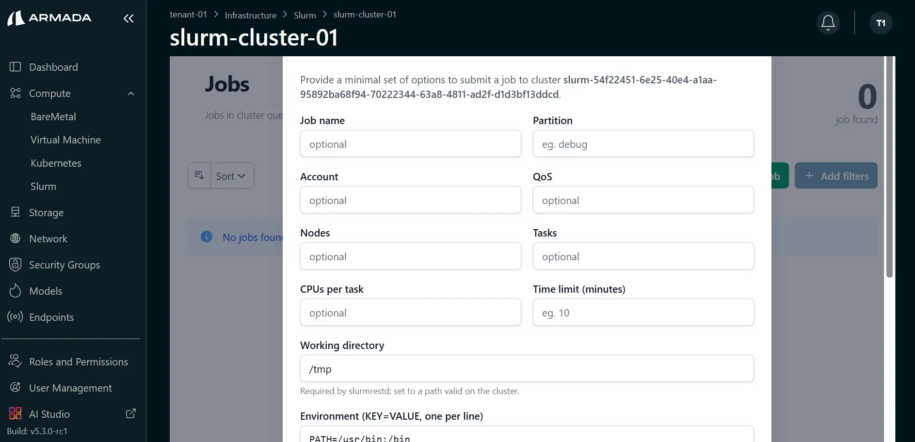
Task: Open the notifications bell
Action: click(x=828, y=23)
